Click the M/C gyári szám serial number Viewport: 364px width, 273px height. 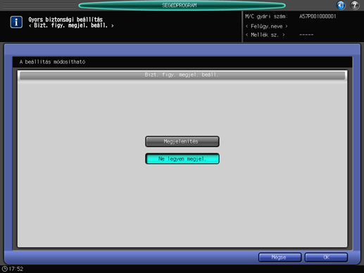[318, 16]
